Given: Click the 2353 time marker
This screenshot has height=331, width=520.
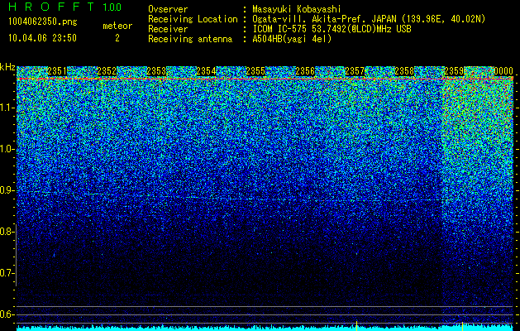Looking at the screenshot, I should click(156, 71).
